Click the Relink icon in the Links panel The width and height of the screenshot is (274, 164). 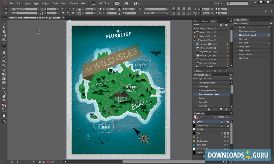tap(209, 71)
